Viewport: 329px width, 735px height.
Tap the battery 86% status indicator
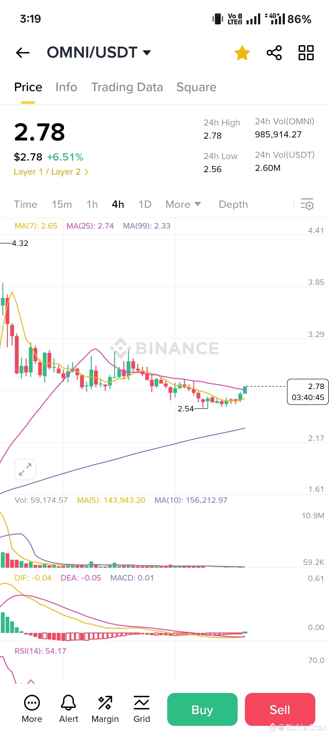(299, 19)
